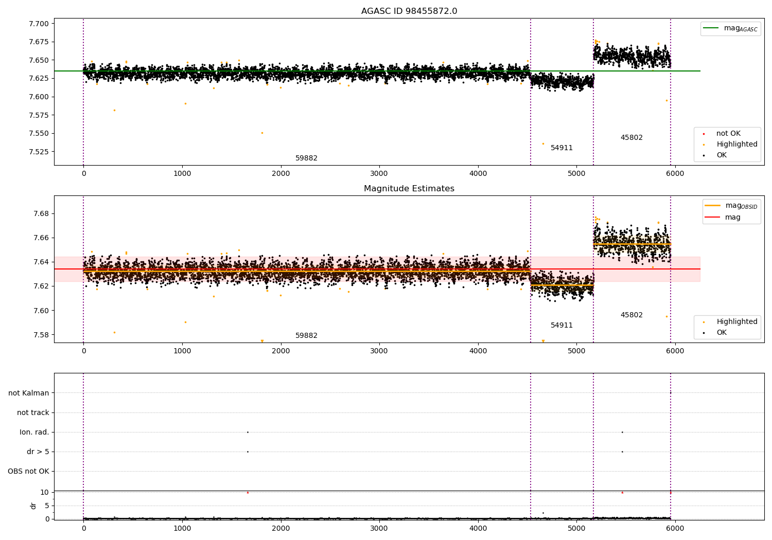Click the 7.650 y-axis tick label
772x540 pixels.
click(39, 60)
